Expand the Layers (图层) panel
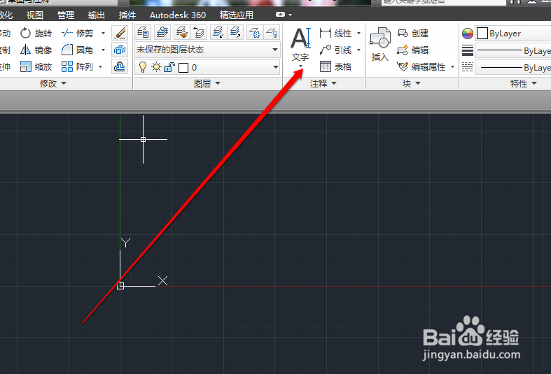 click(207, 83)
